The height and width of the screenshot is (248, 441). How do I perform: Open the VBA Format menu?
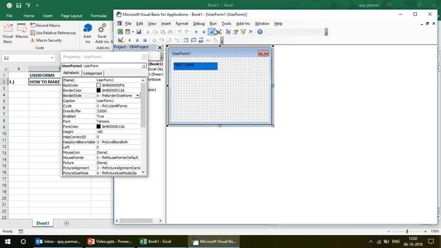coord(182,23)
